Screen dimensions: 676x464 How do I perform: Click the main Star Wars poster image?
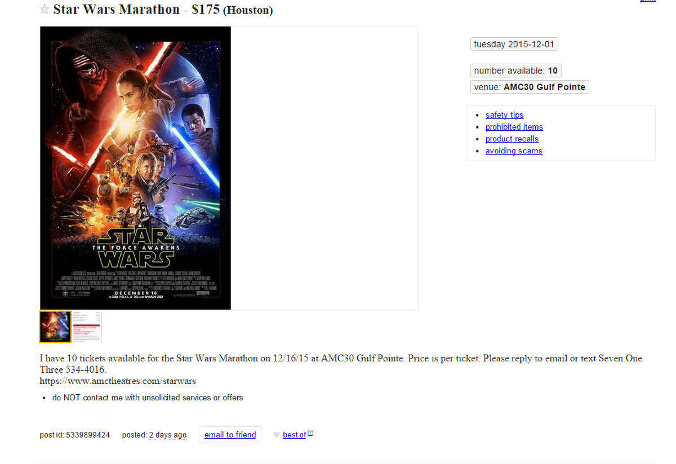[x=135, y=168]
